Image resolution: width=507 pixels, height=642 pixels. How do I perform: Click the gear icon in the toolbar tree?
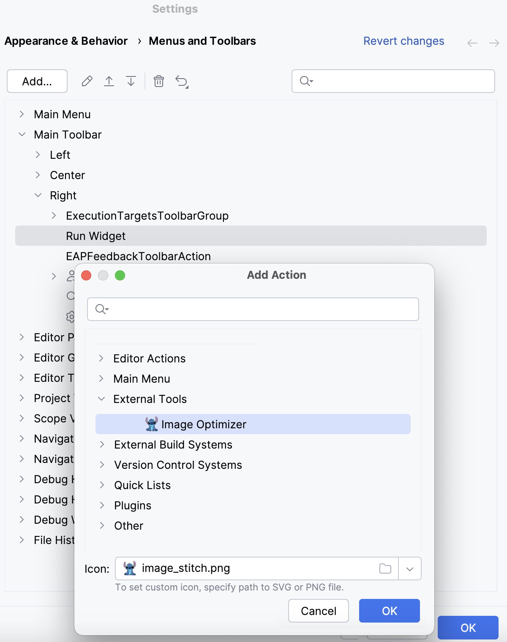pos(70,316)
